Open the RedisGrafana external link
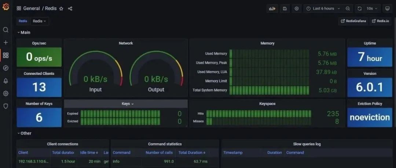The height and width of the screenshot is (168, 396). (353, 21)
